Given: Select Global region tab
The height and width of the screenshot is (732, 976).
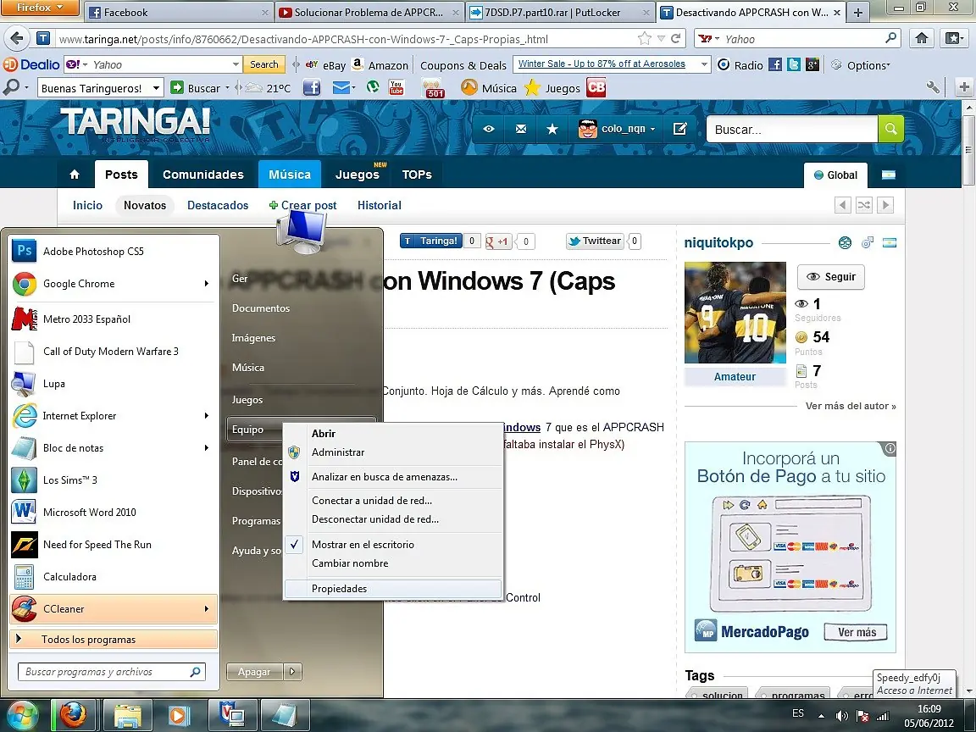Looking at the screenshot, I should pyautogui.click(x=835, y=175).
